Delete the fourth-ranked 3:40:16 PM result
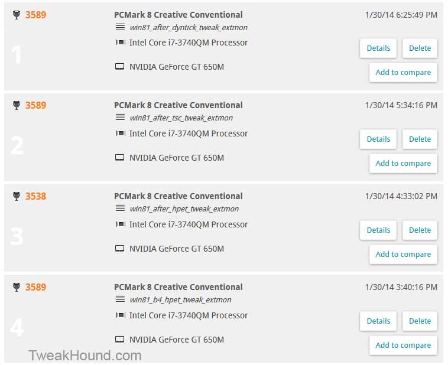 (x=420, y=321)
